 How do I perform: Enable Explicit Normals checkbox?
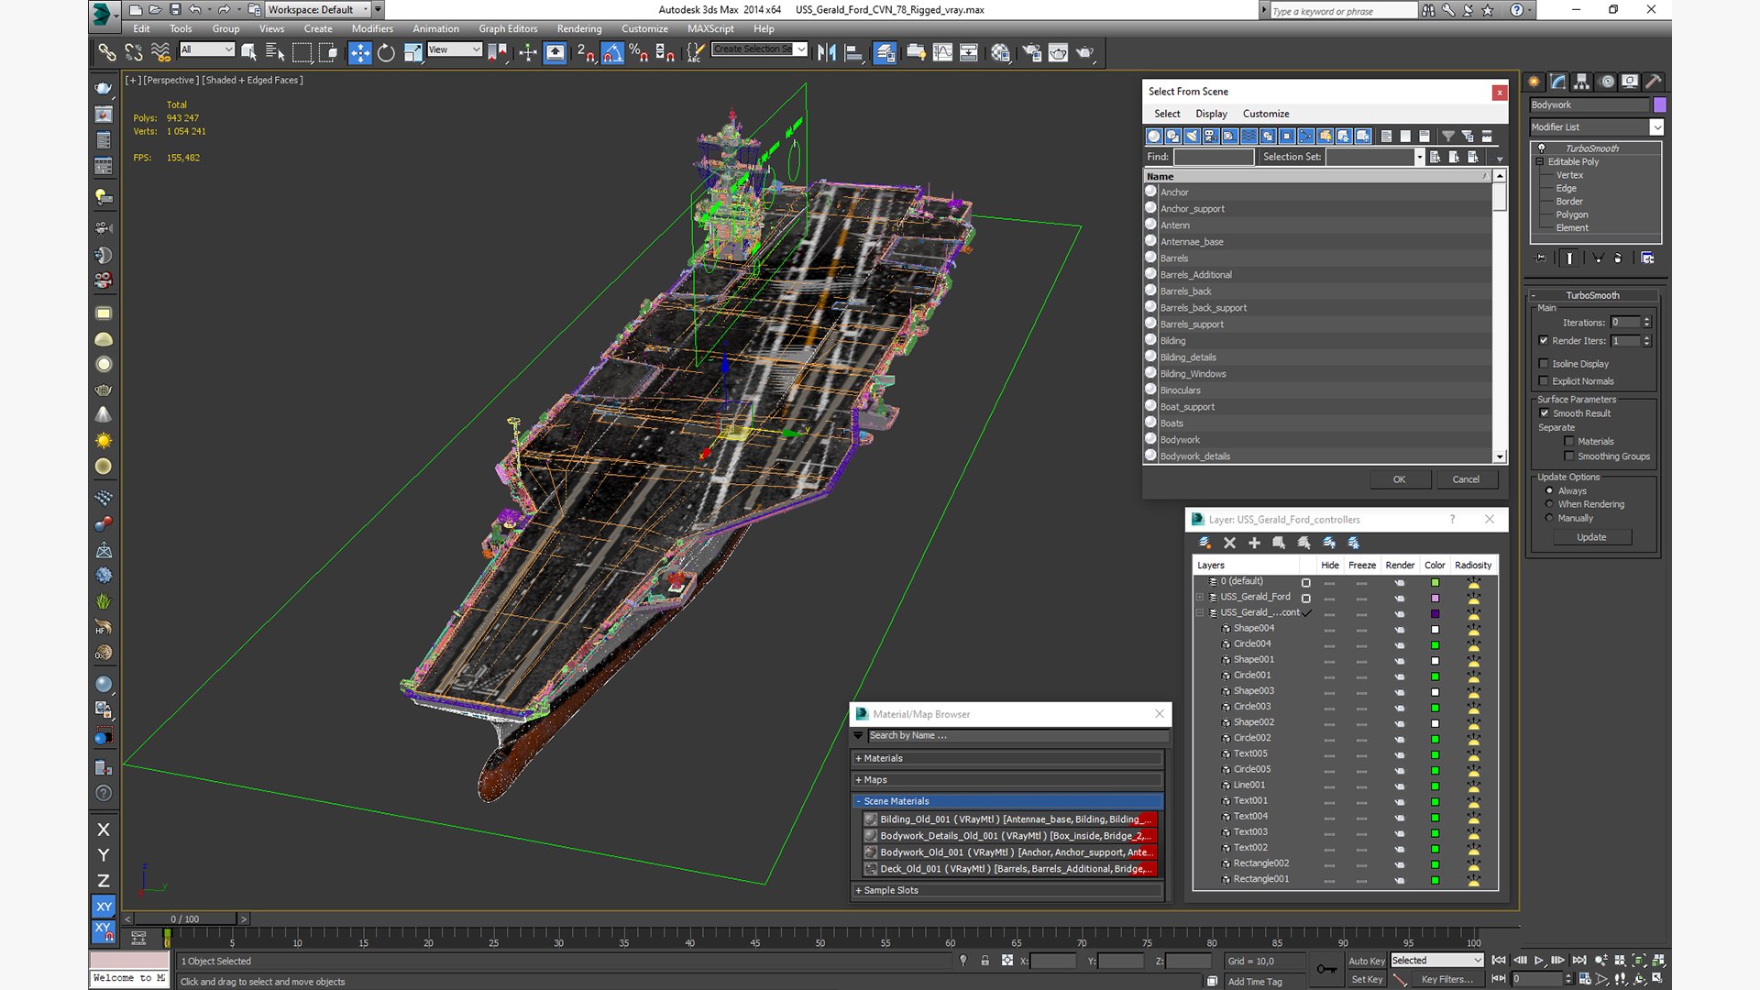(1544, 381)
